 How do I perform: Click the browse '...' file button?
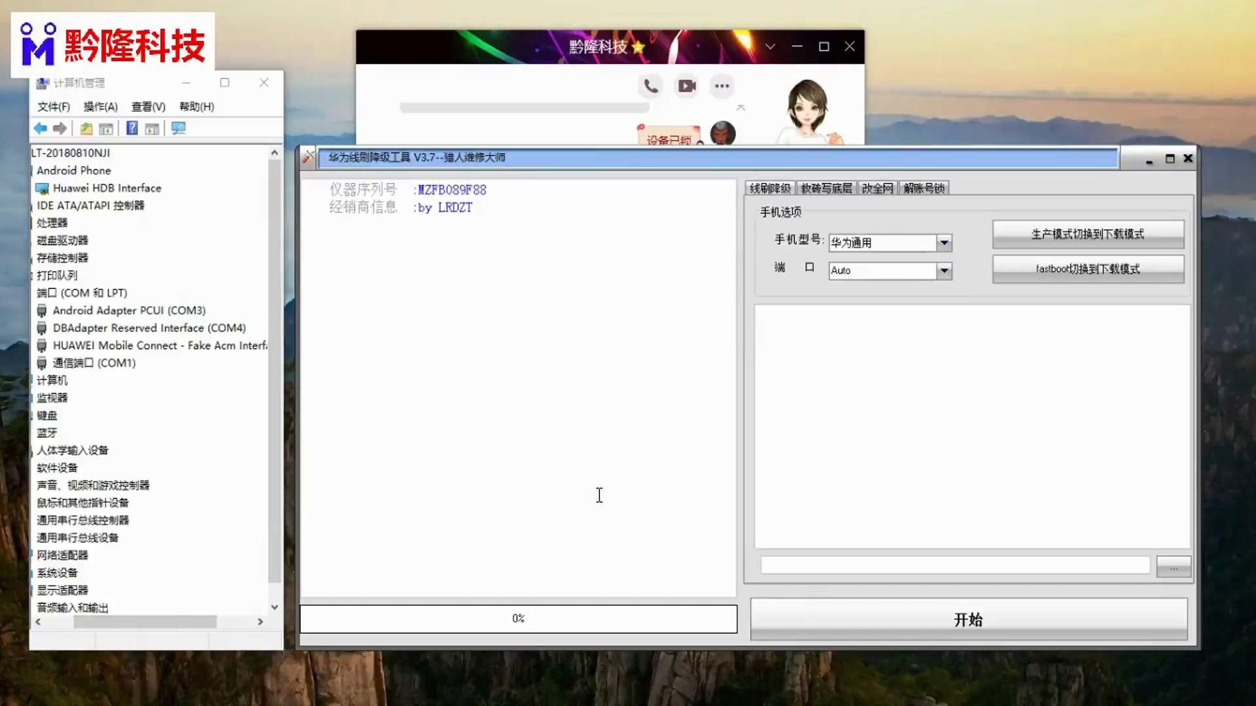point(1174,567)
